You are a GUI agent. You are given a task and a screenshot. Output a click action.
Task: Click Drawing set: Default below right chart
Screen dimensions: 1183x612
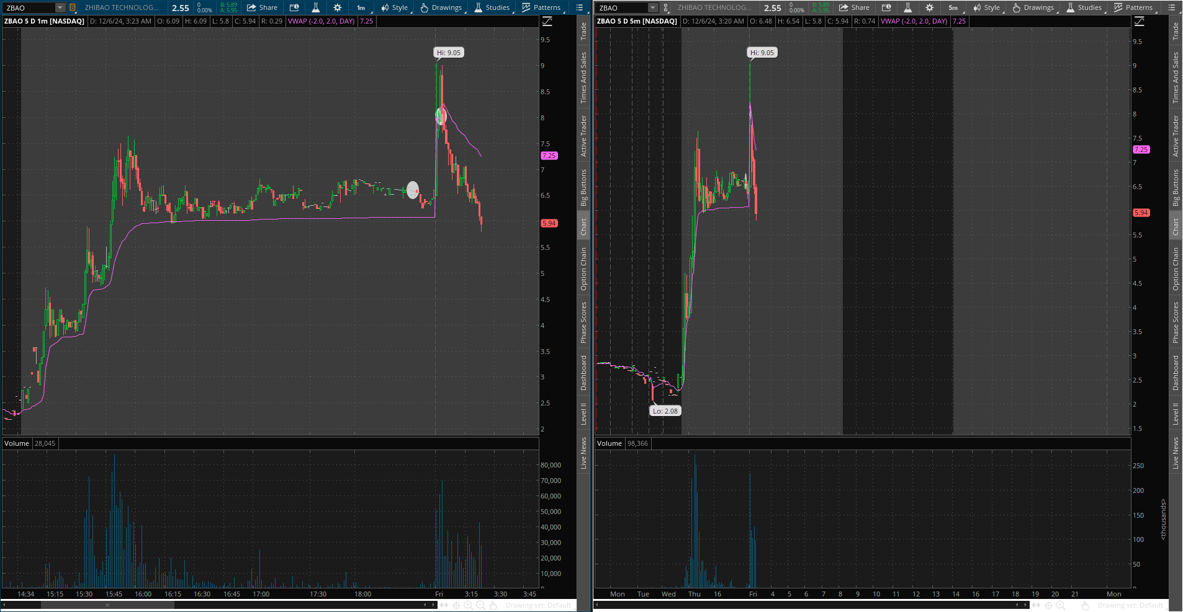coord(1130,605)
